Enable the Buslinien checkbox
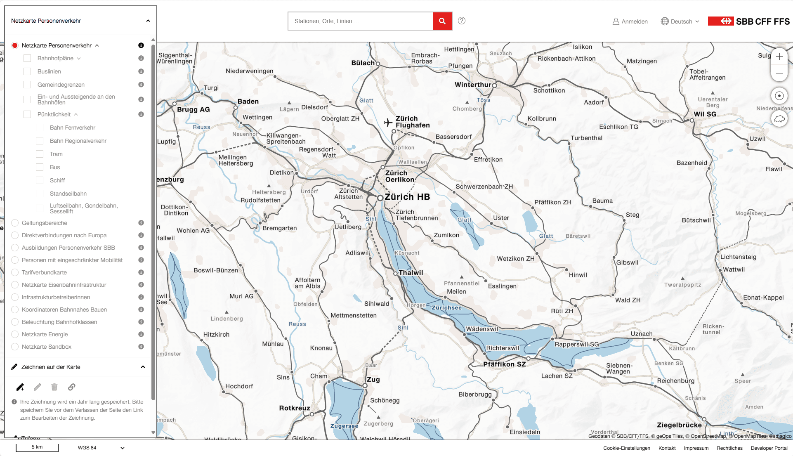This screenshot has width=793, height=456. [x=27, y=71]
